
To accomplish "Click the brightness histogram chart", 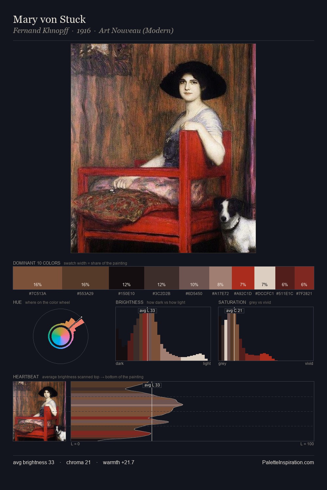I will tap(163, 334).
